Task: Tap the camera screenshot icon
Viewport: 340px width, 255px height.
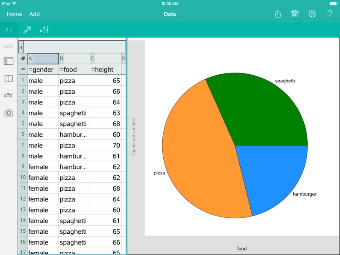Action: tap(9, 113)
